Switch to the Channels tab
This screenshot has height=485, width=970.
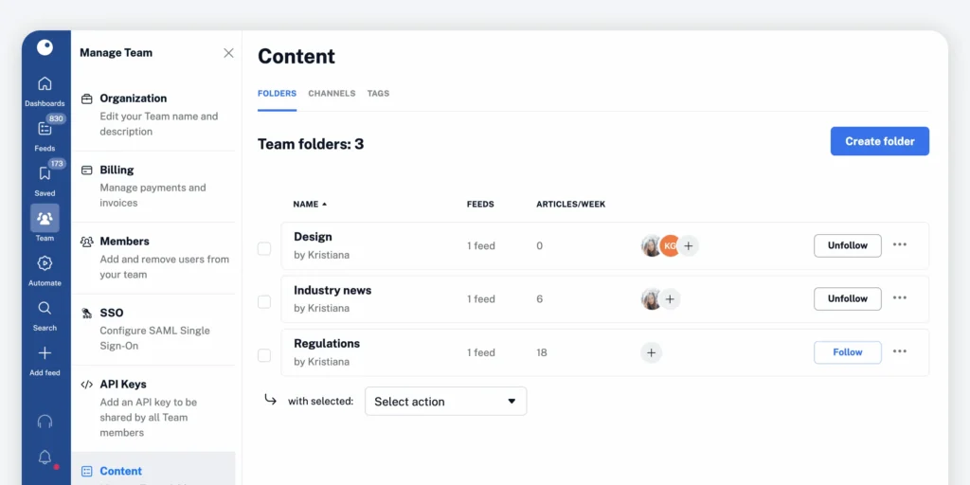[332, 94]
